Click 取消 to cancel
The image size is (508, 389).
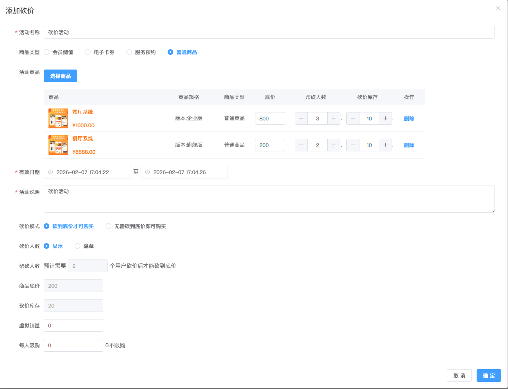click(459, 375)
